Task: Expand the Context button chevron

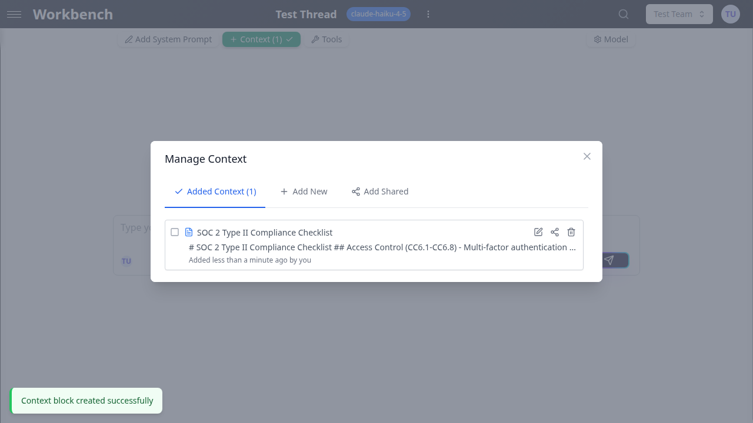Action: coord(289,39)
